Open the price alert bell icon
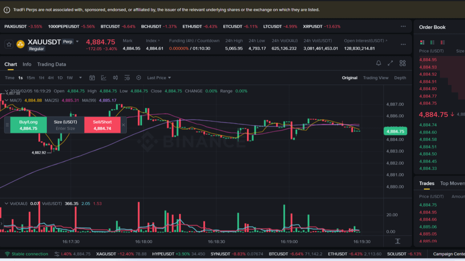Viewport: 465px width, 261px height. point(379,63)
